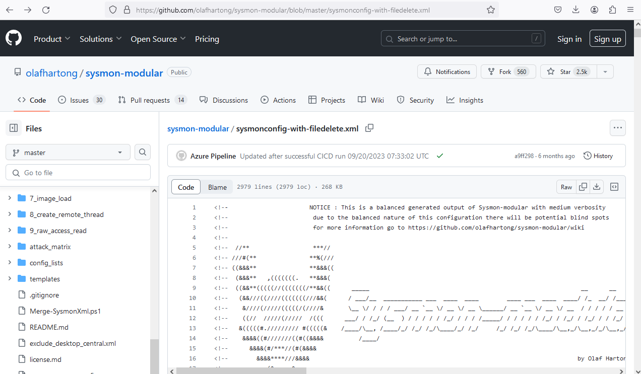Click the Notifications button
The image size is (641, 374).
(x=447, y=71)
